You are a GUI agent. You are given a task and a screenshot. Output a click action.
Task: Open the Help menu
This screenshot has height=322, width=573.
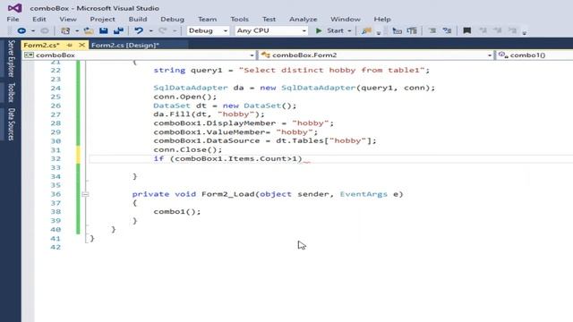[382, 19]
